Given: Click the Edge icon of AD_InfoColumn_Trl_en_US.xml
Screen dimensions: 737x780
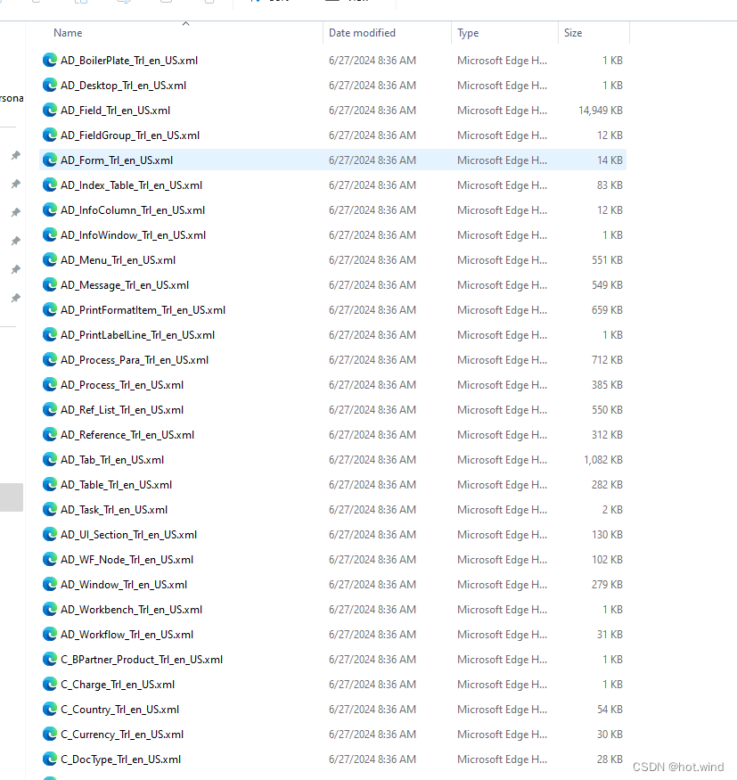Looking at the screenshot, I should 50,209.
